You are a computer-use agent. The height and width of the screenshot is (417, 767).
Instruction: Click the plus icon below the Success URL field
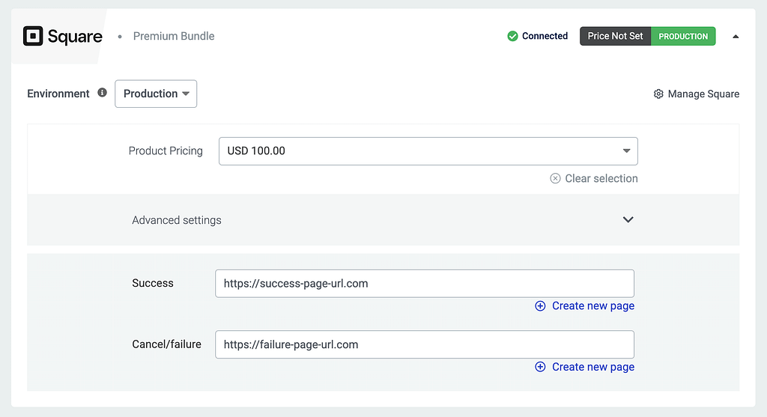[540, 306]
